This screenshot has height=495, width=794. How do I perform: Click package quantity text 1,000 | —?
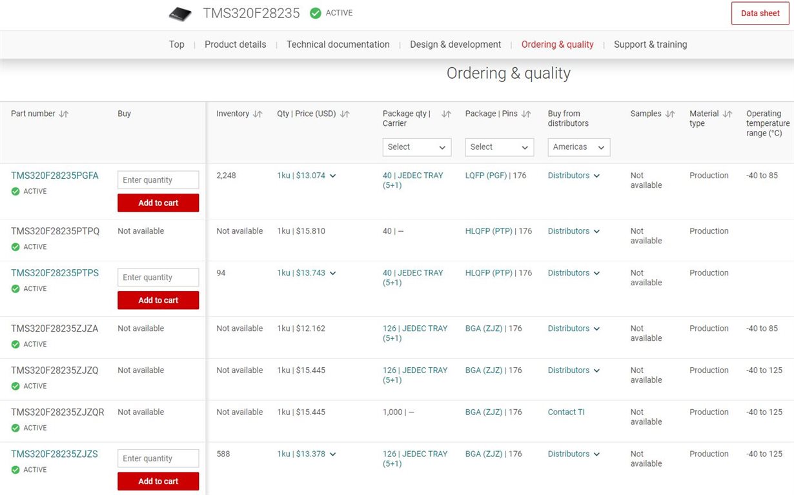click(x=398, y=412)
